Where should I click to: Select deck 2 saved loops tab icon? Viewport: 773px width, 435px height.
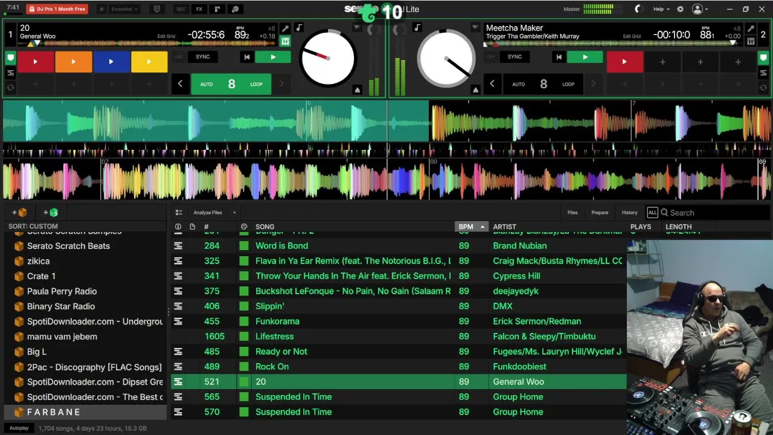pos(763,88)
